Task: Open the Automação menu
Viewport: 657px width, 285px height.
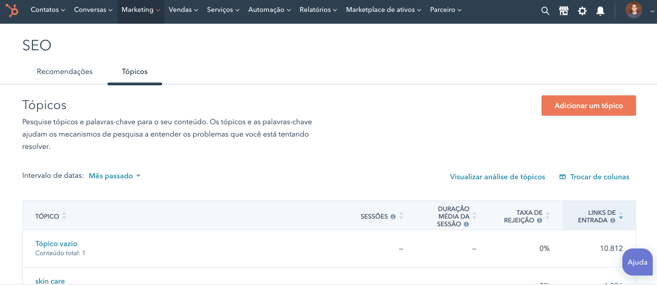Action: (x=270, y=10)
